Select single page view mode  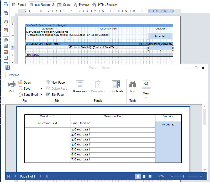[x=138, y=176]
